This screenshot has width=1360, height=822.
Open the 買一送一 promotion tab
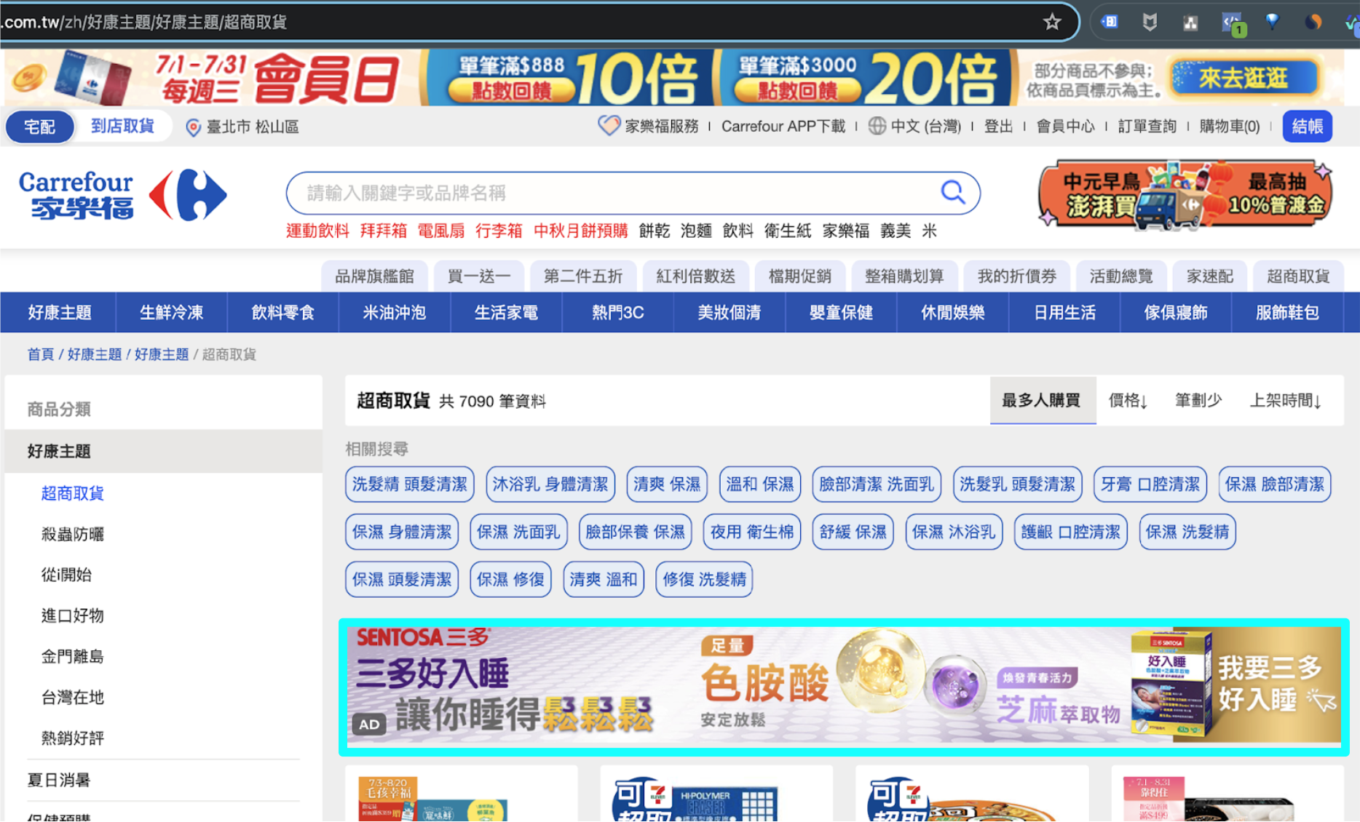tap(478, 276)
